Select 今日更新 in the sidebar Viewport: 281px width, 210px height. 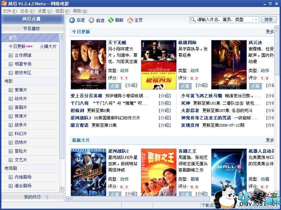17,47
